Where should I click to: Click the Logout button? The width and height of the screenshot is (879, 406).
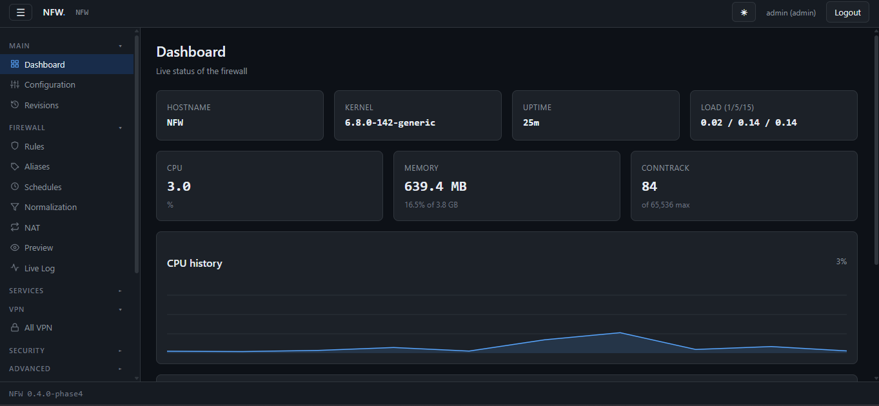(x=847, y=12)
